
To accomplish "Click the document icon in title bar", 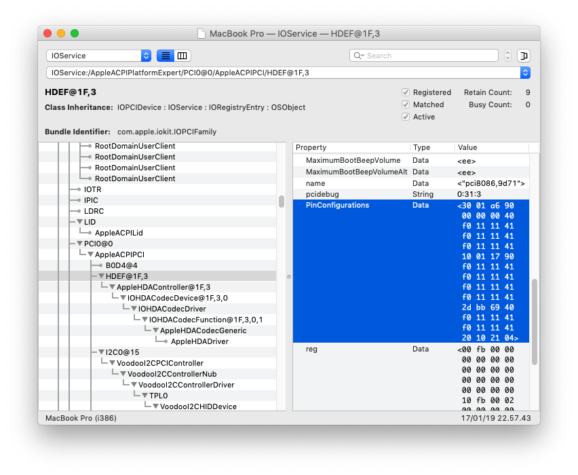I will (201, 33).
